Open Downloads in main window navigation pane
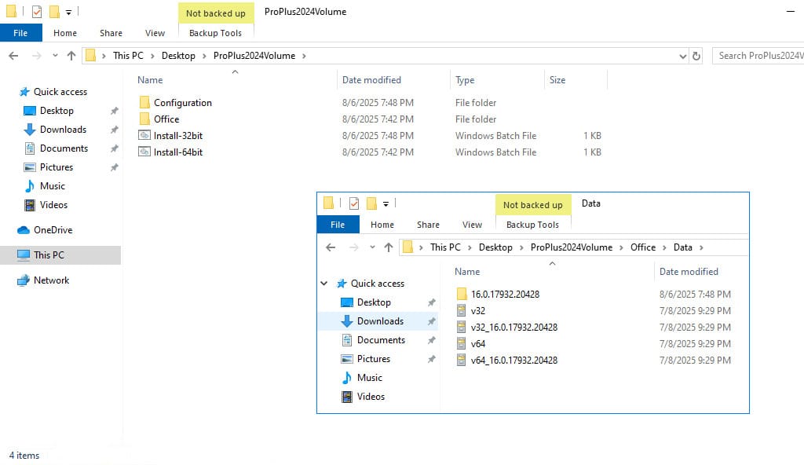This screenshot has width=804, height=465. click(63, 130)
